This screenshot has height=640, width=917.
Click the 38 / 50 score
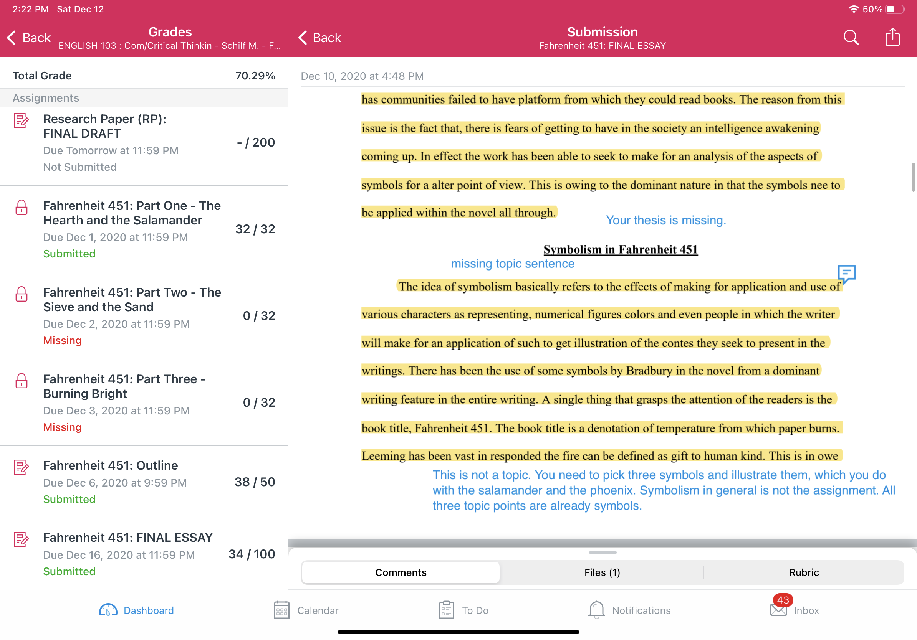(x=255, y=482)
